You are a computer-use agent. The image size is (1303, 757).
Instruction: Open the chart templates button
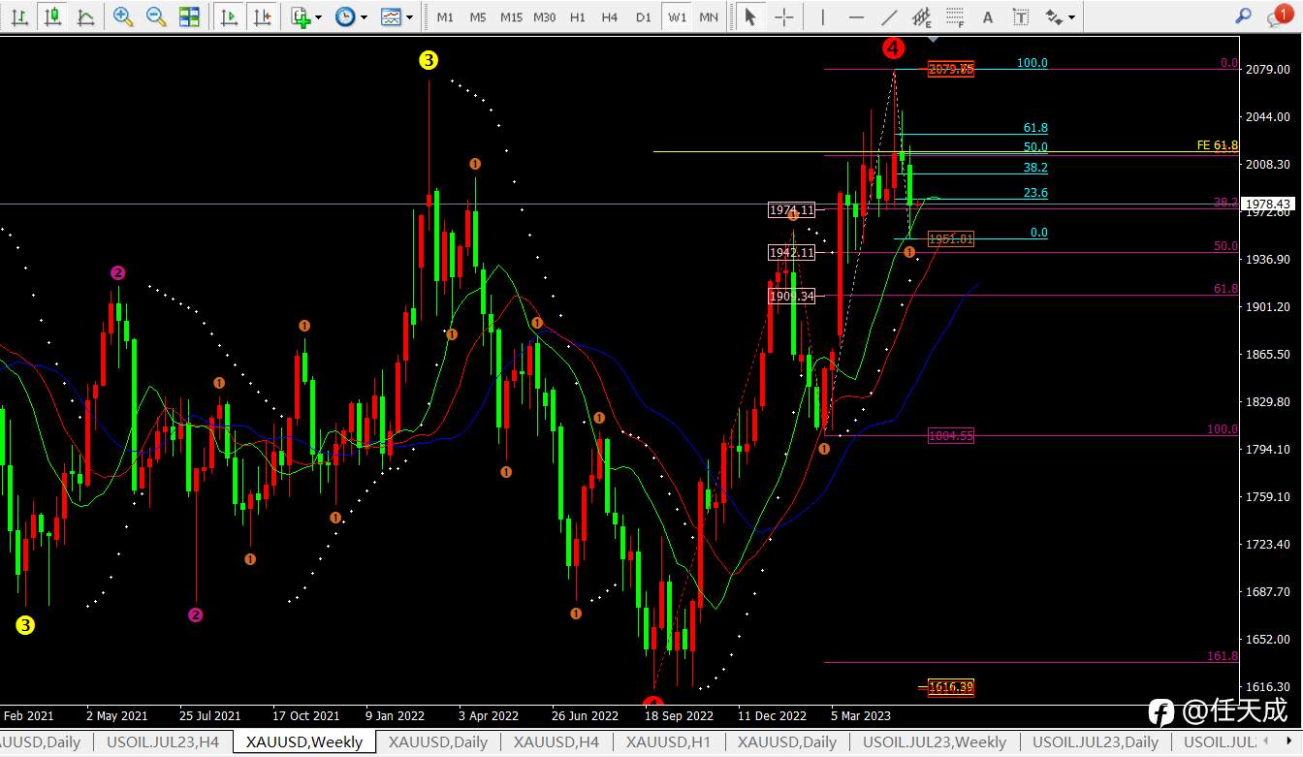(391, 16)
